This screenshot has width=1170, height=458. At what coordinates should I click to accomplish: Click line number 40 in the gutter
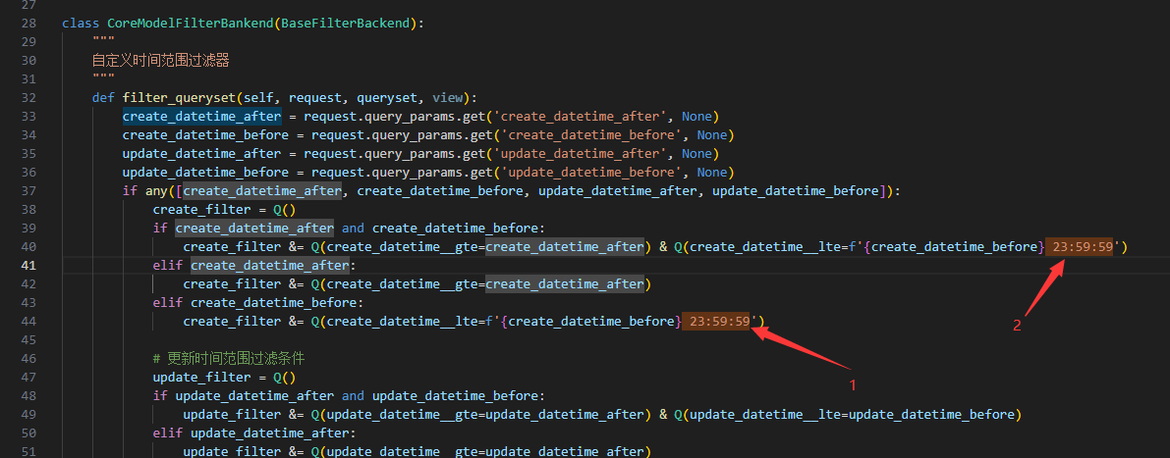tap(29, 246)
